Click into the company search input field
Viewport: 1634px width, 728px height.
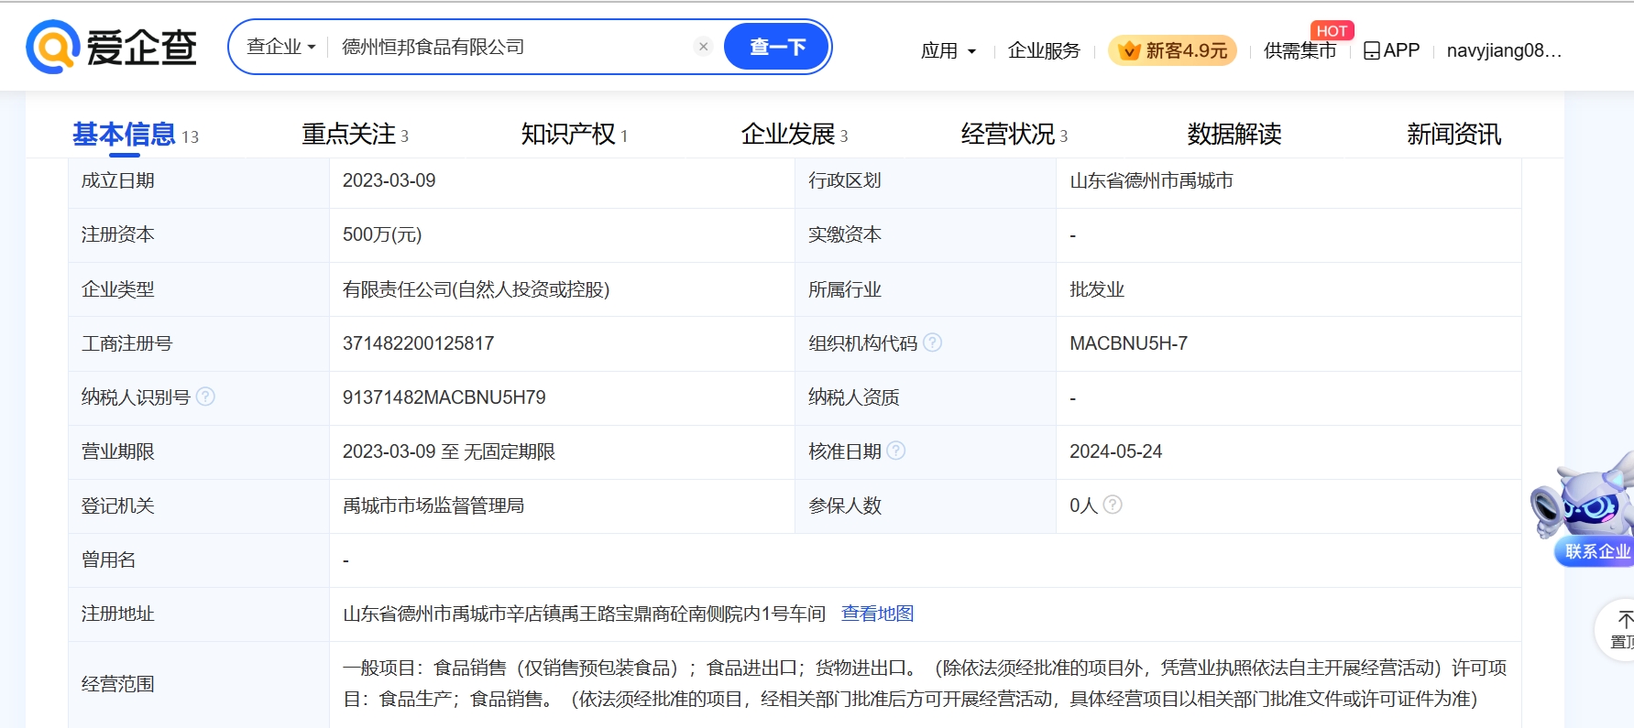[x=513, y=47]
